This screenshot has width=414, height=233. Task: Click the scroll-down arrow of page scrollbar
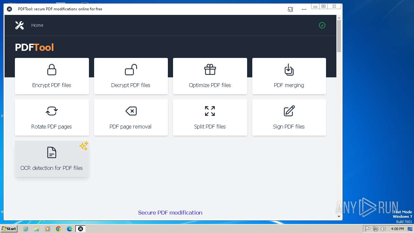pyautogui.click(x=339, y=216)
